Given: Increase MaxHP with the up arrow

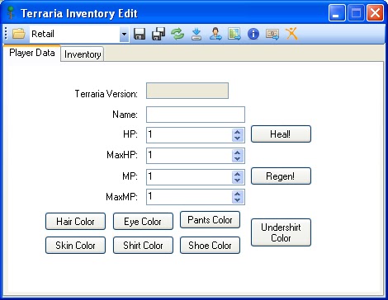Looking at the screenshot, I should pyautogui.click(x=238, y=152).
